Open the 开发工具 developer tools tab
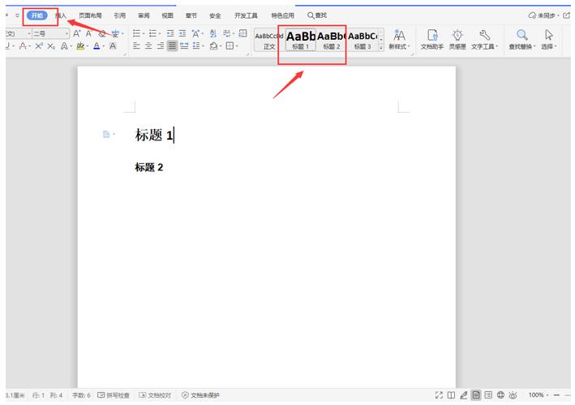Viewport: 575px width, 405px height. click(246, 15)
